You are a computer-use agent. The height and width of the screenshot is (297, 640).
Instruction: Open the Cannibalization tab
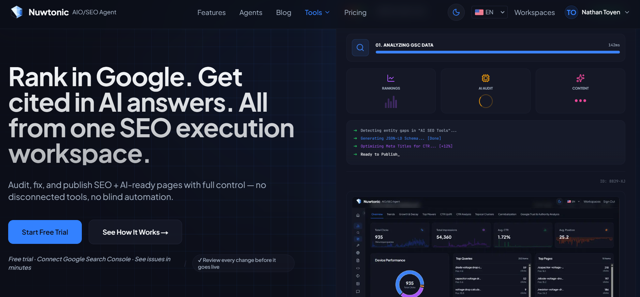point(507,214)
